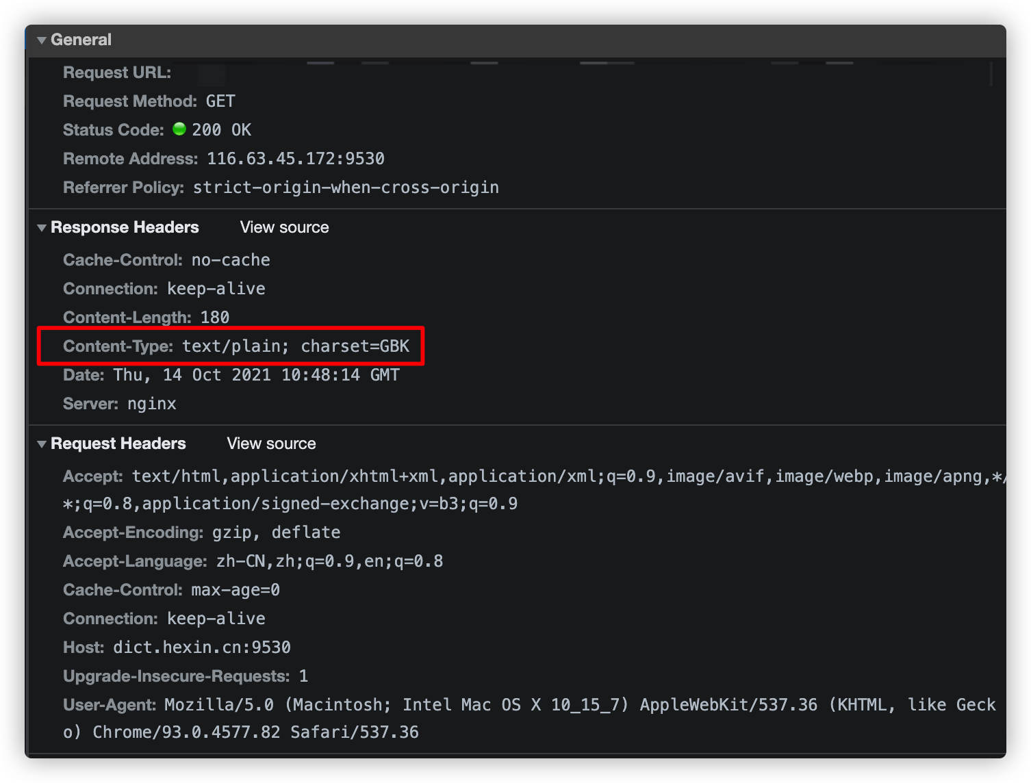Select the Remote Address 116.63.45.172:9530
Image resolution: width=1031 pixels, height=783 pixels.
[x=296, y=158]
